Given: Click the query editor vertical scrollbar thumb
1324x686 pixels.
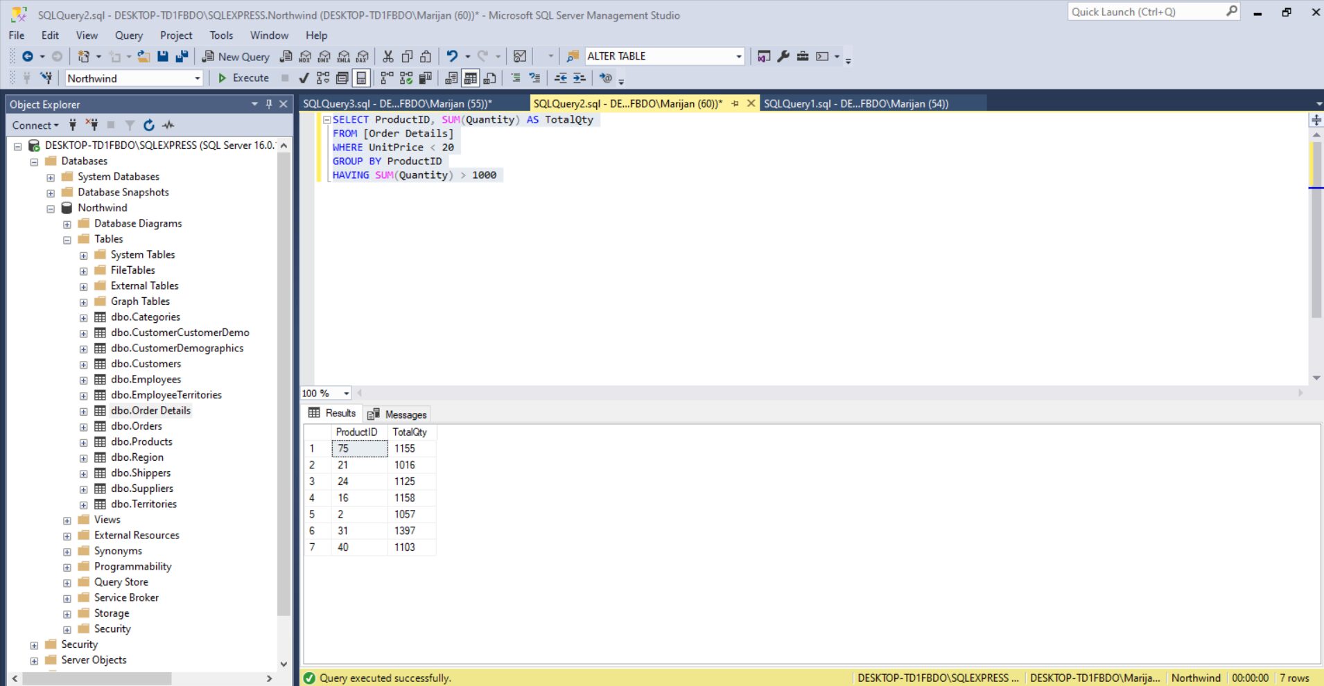Looking at the screenshot, I should pos(1316,229).
